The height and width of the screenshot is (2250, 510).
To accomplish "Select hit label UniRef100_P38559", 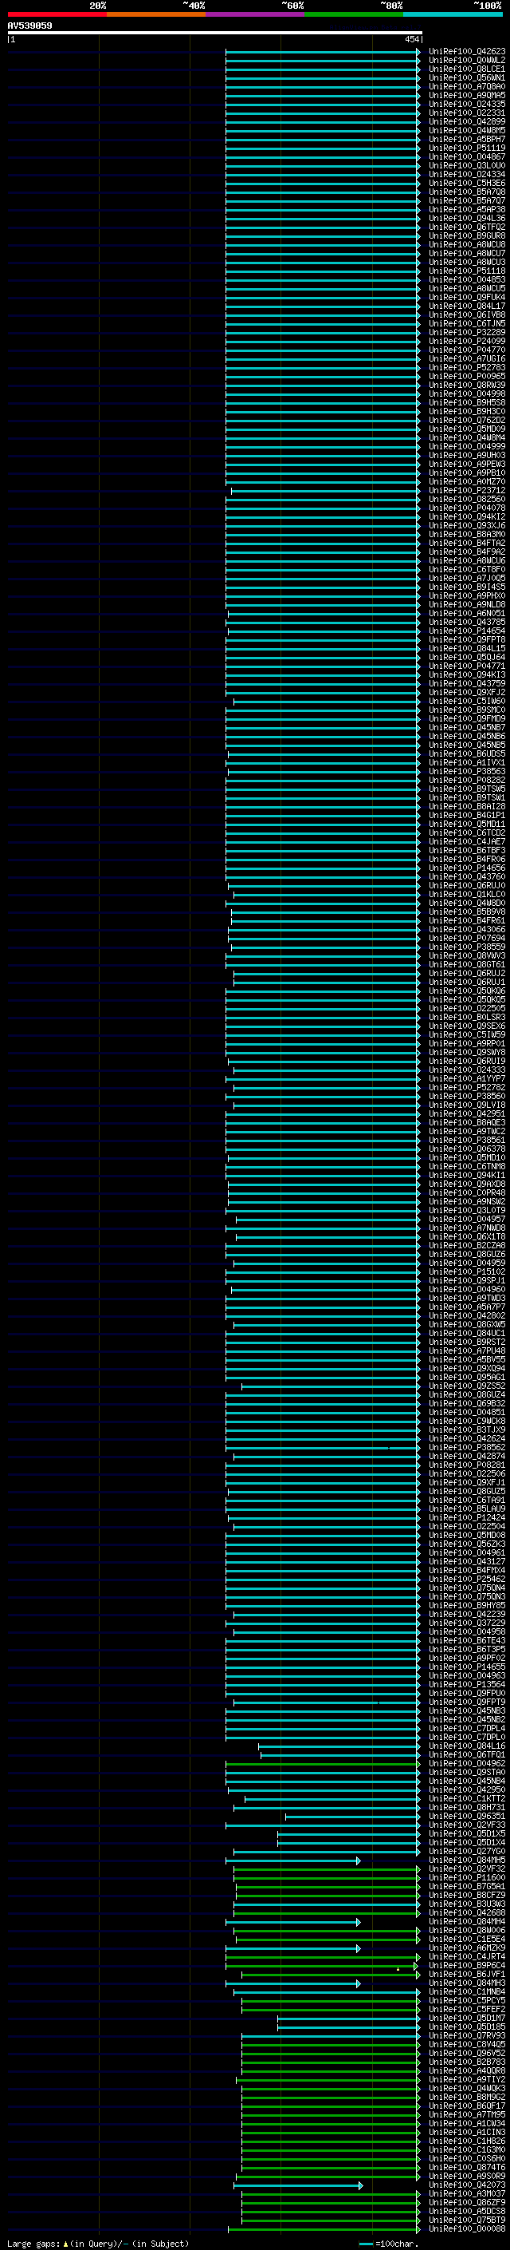I will (467, 947).
